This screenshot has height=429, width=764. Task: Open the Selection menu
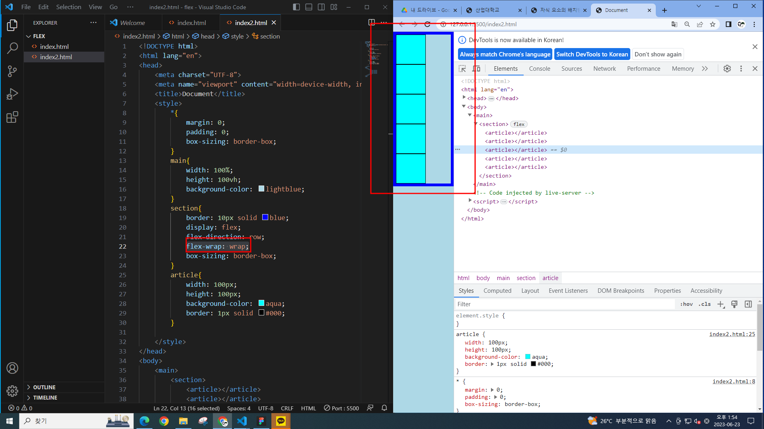click(68, 7)
